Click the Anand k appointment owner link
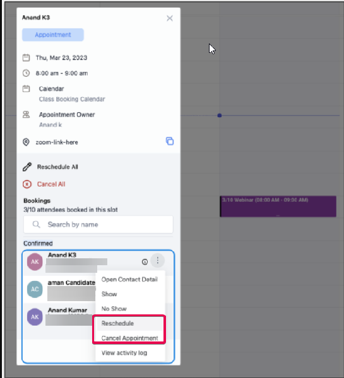This screenshot has width=344, height=378. pyautogui.click(x=50, y=125)
